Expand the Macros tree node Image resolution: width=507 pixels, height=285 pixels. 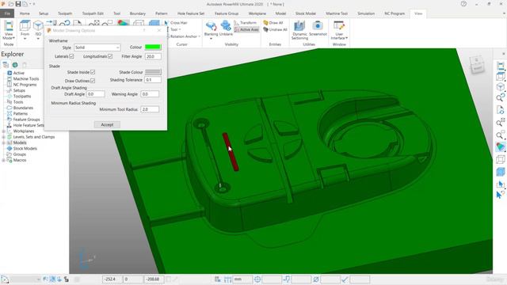click(3, 160)
